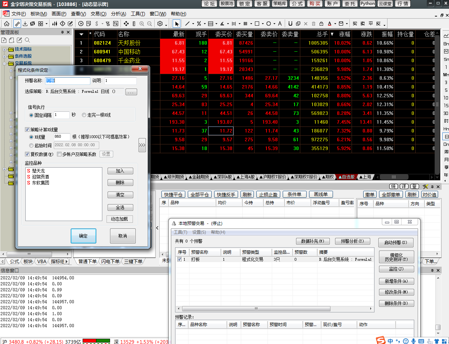This screenshot has height=344, width=449.
Task: Select the percent drawing tool
Action: [x=199, y=24]
